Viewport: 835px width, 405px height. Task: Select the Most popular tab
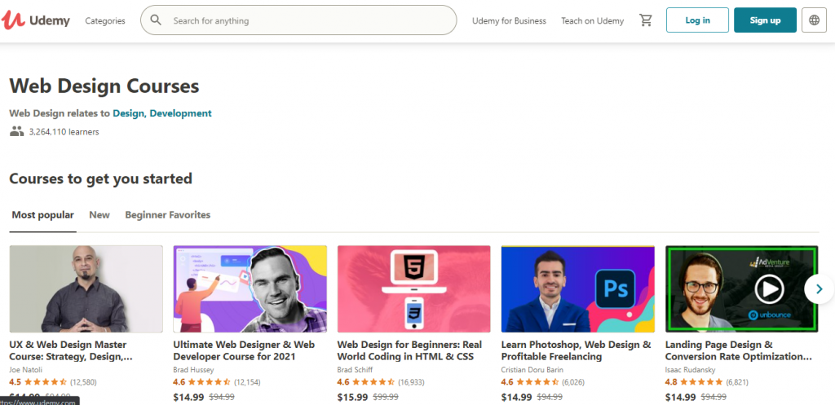click(42, 215)
